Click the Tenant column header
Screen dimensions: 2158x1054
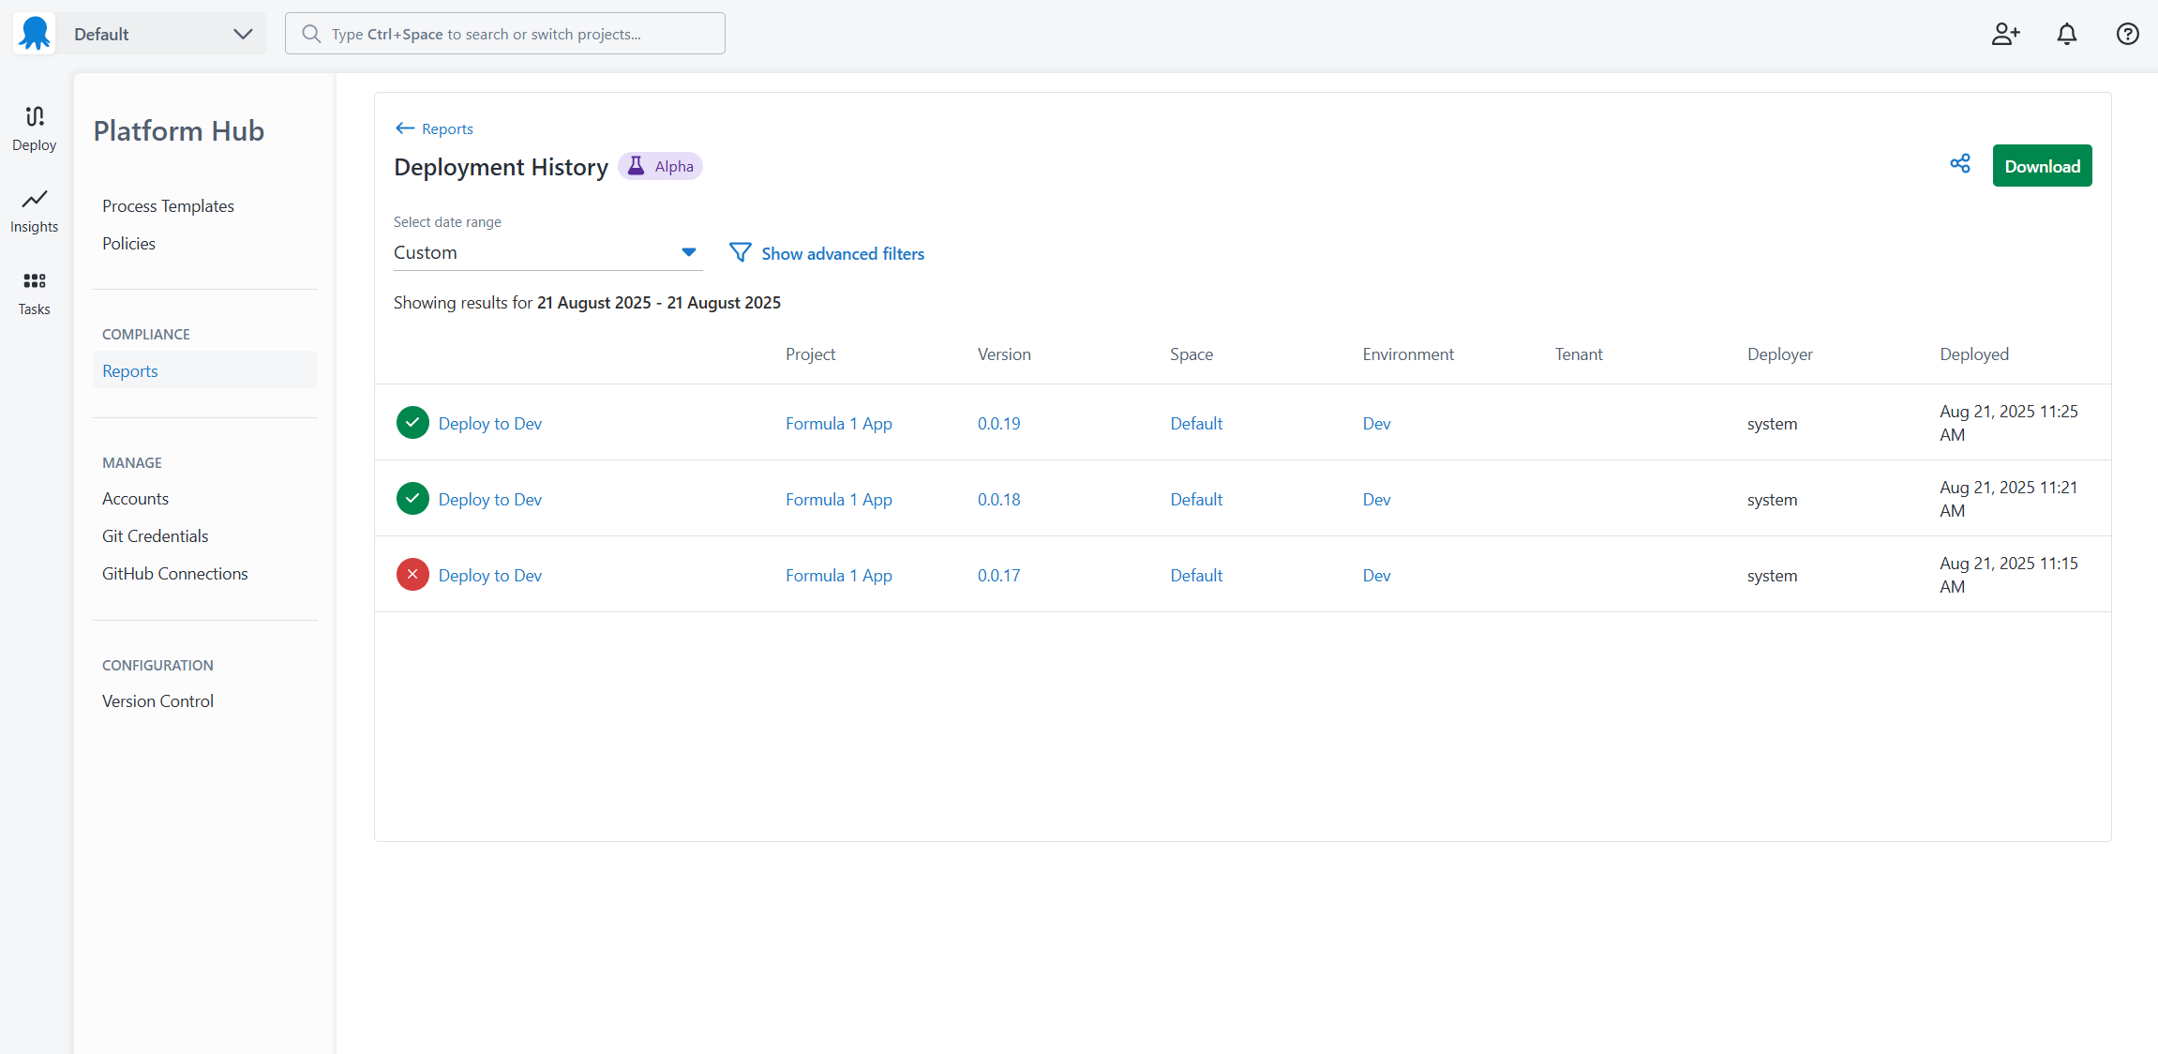[1579, 354]
